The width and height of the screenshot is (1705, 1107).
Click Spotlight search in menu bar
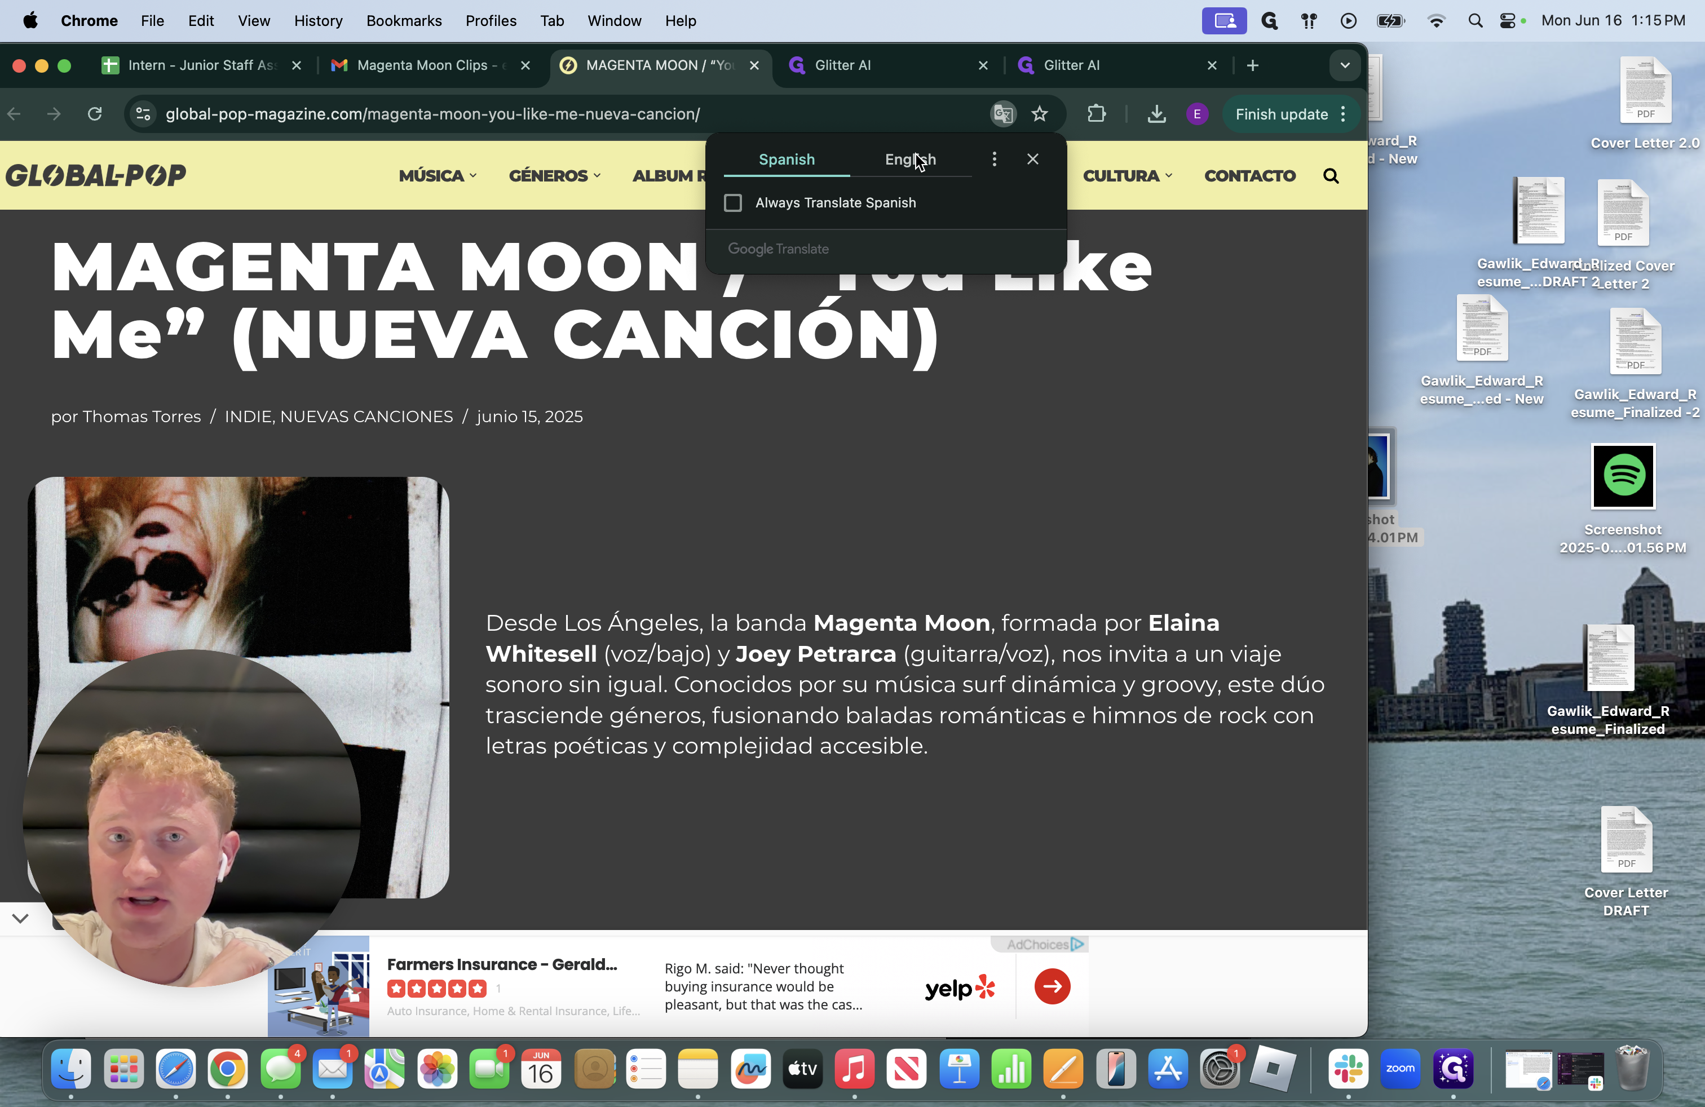point(1474,21)
